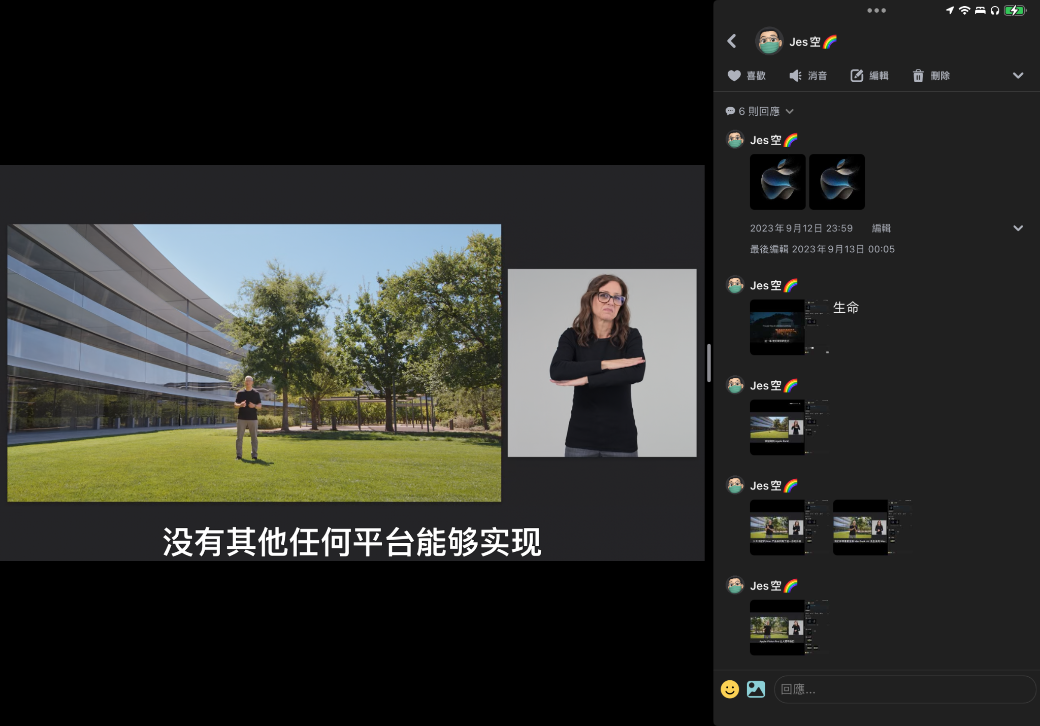Click the Jes空 username in header

point(812,42)
